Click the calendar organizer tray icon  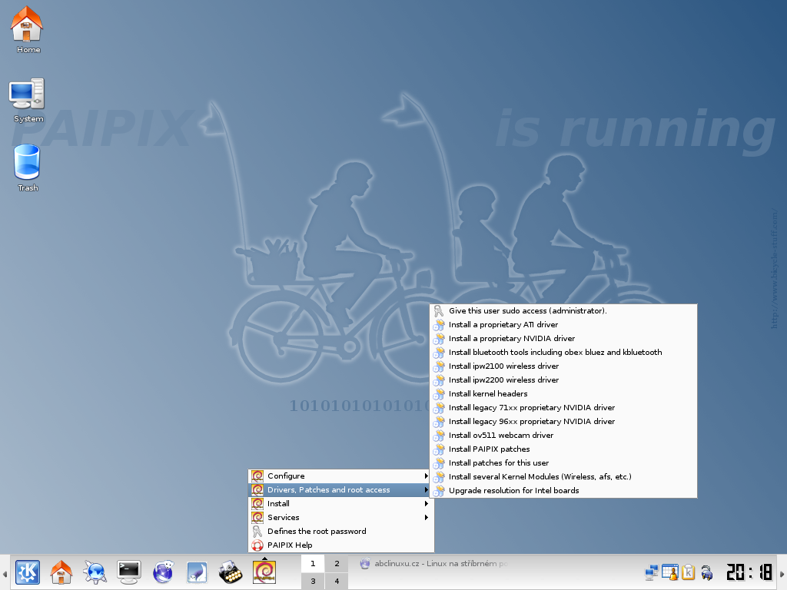669,572
